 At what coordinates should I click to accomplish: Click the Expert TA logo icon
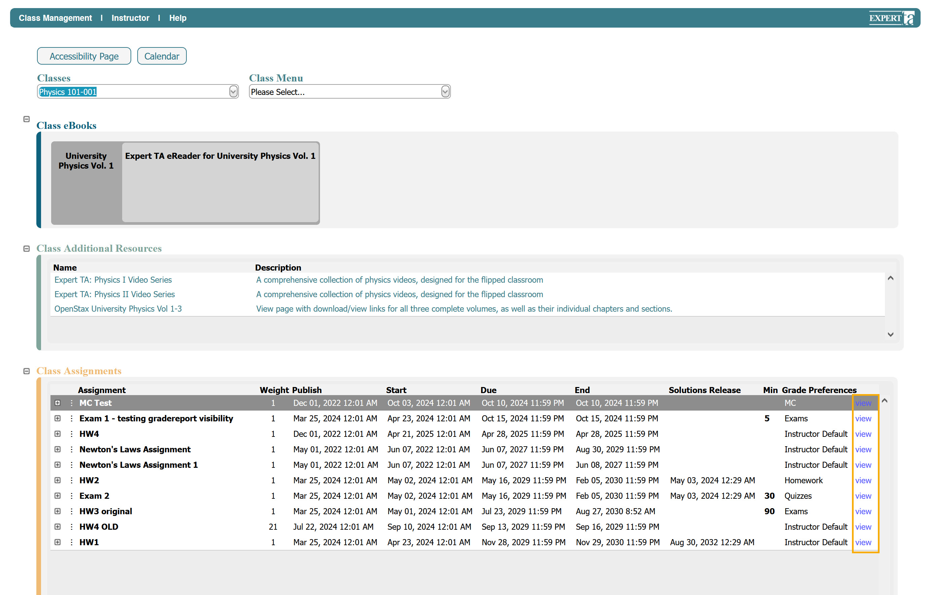coord(891,18)
